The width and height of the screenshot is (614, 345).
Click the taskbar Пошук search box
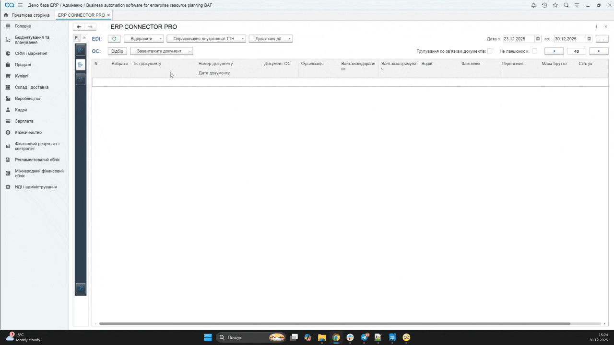click(251, 337)
